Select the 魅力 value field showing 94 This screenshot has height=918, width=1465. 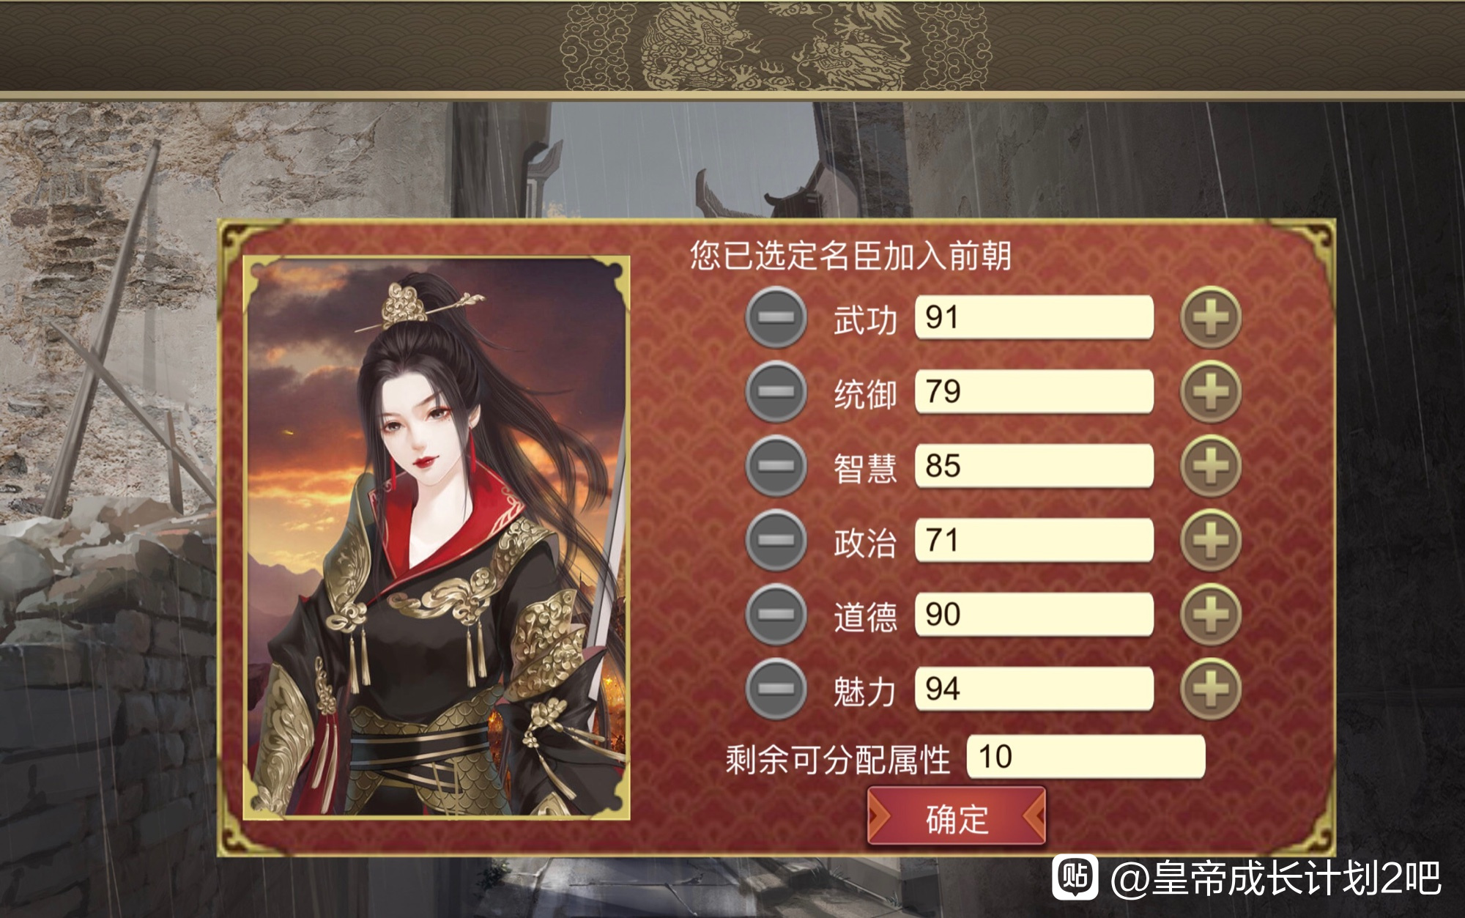tap(1034, 689)
